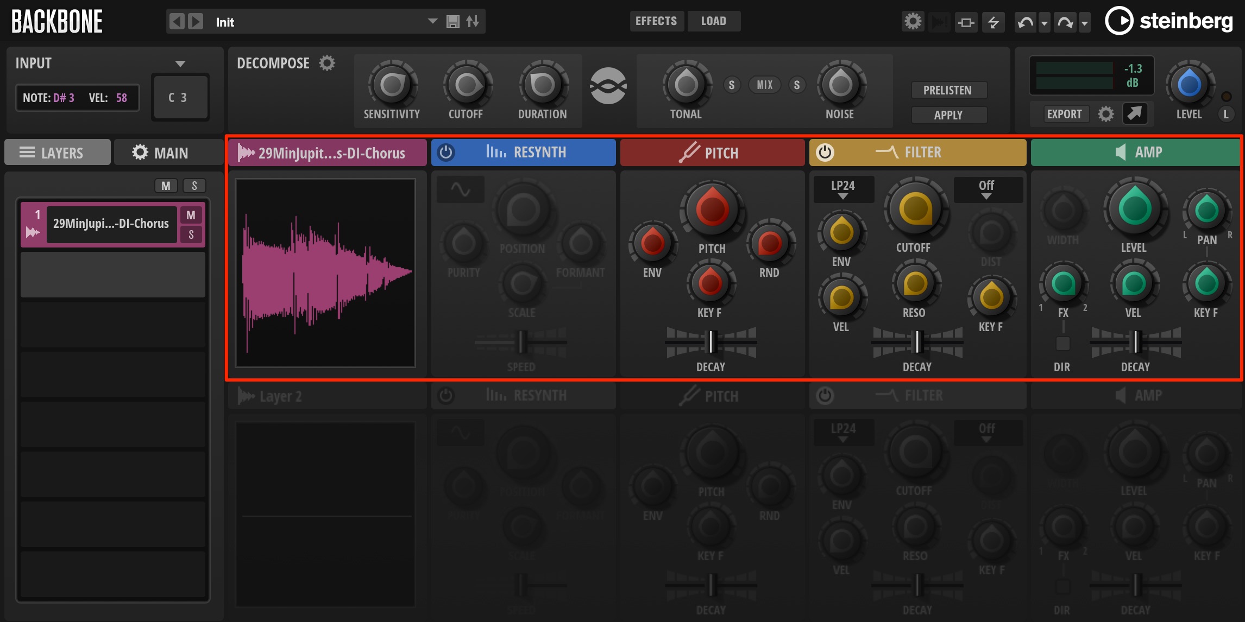Toggle Filter power button on layer 1
The width and height of the screenshot is (1245, 622).
coord(825,152)
